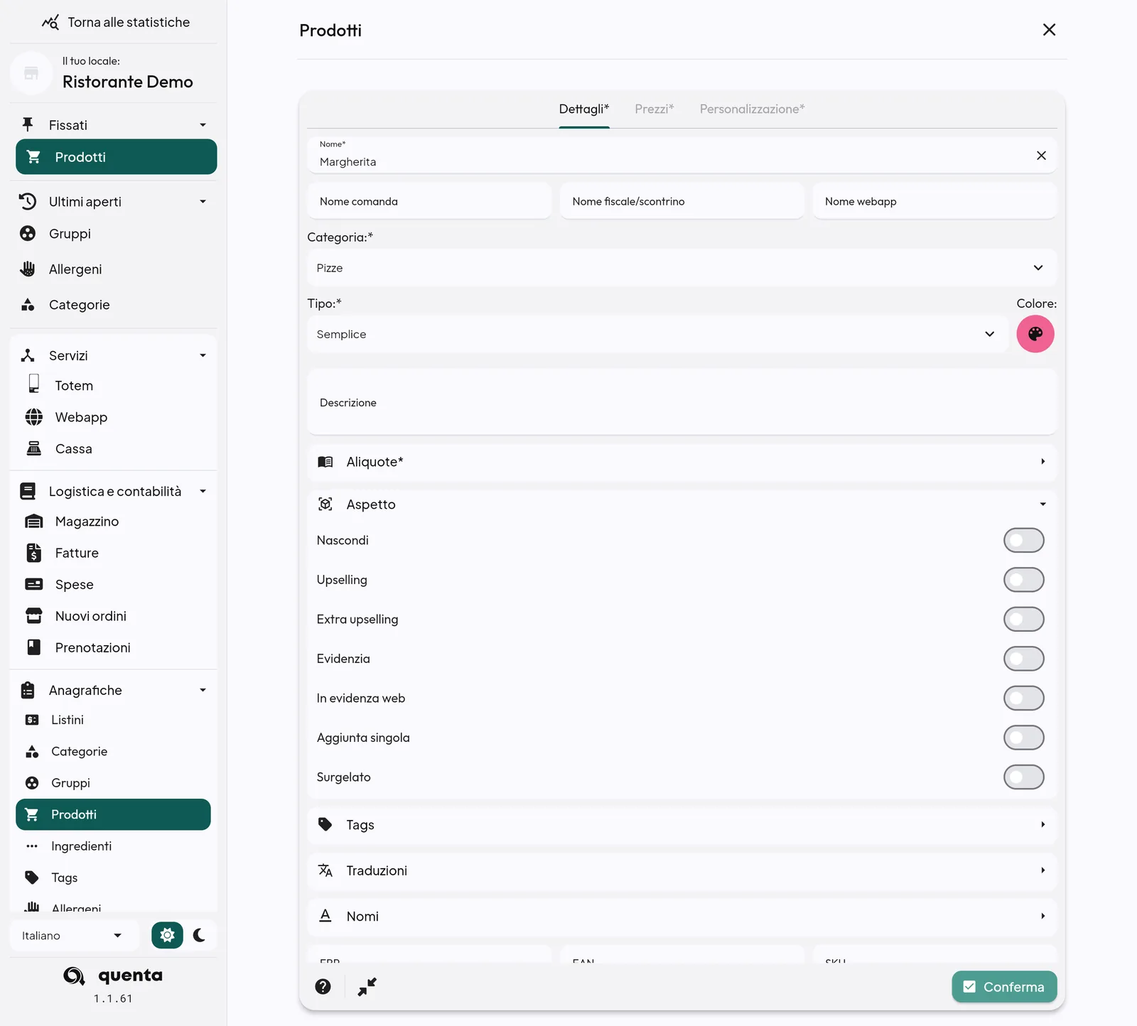
Task: Open Magazzino warehouse item
Action: coord(113,522)
